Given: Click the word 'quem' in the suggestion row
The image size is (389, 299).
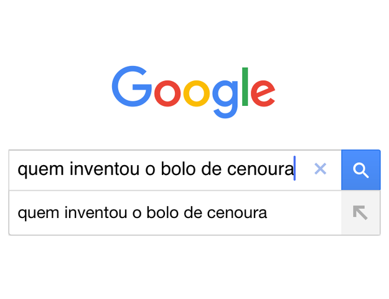Looking at the screenshot, I should click(x=39, y=215).
